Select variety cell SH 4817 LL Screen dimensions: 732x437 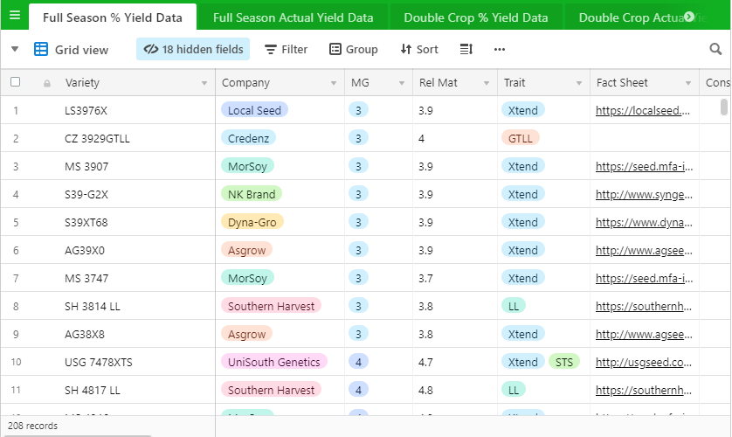(93, 391)
